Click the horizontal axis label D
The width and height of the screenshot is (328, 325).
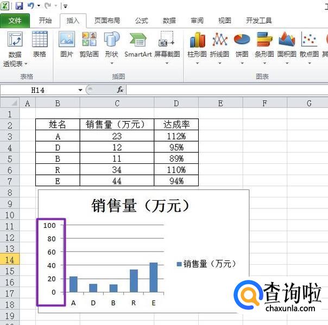click(x=93, y=303)
